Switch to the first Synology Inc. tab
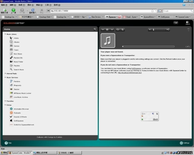The width and height of the screenshot is (194, 155). (x=9, y=17)
